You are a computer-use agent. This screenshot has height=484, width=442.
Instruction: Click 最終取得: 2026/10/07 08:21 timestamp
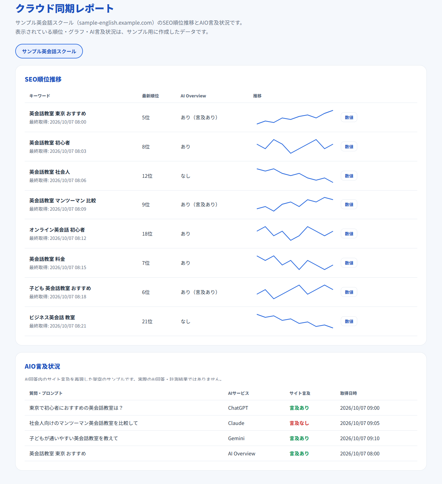point(58,326)
